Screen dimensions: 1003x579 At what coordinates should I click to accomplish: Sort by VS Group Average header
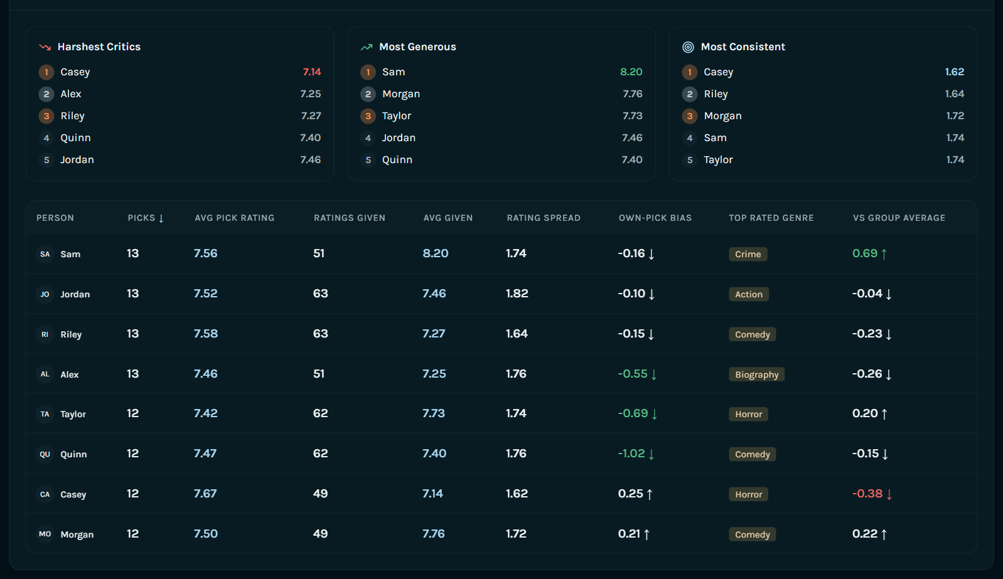[x=899, y=218]
